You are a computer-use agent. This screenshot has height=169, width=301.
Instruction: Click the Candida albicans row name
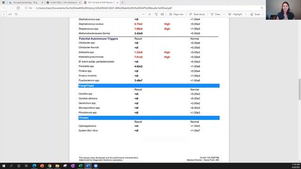point(88,98)
